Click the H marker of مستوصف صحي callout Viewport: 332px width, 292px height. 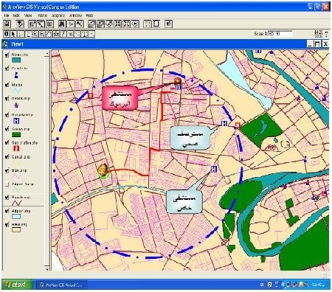(224, 123)
